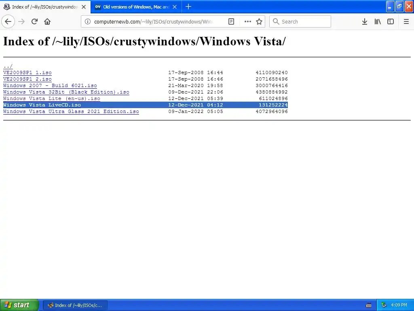Bookmark this page with the star
This screenshot has width=414, height=311.
(x=259, y=22)
